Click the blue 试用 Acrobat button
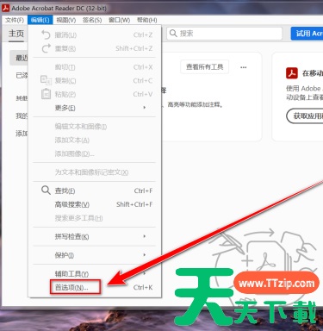The height and width of the screenshot is (331, 323). 307,34
